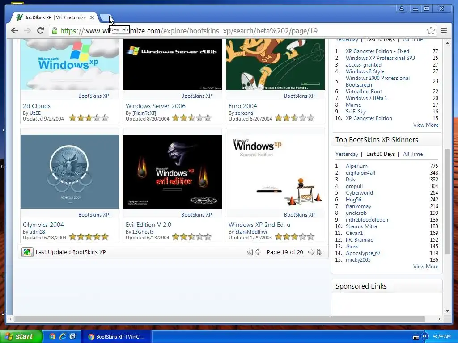
Task: Open author adni18 profile link
Action: (38, 232)
